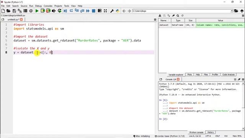Open the File menu

3,6
